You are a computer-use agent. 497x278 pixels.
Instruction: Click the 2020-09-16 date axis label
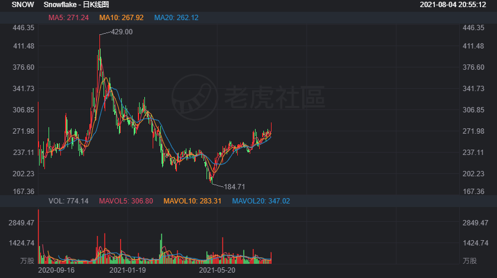56,270
